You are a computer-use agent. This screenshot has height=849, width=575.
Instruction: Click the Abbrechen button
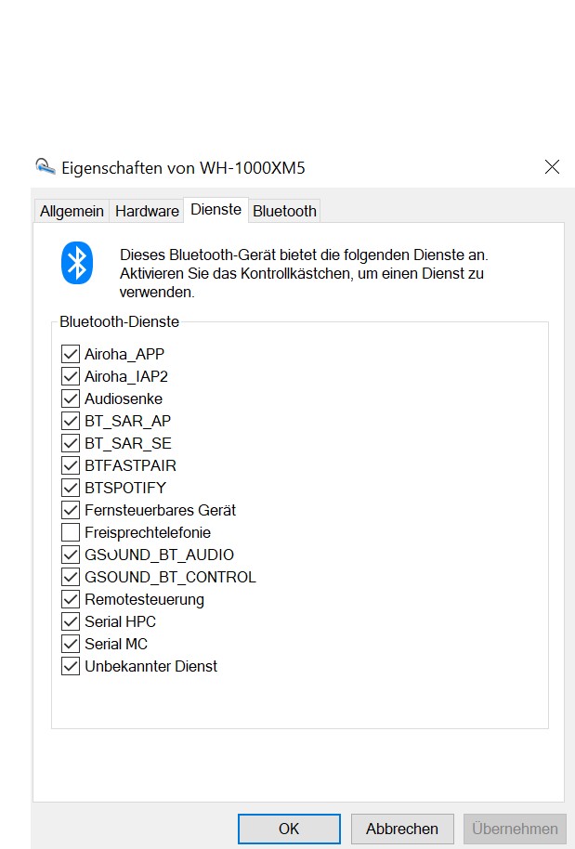(401, 829)
